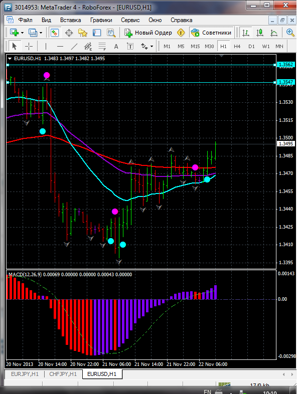Screen dimensions: 301x394
Task: Open the Profiles toolbar icon
Action: tap(33, 33)
